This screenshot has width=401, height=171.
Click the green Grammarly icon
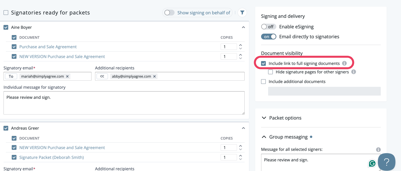(x=372, y=163)
